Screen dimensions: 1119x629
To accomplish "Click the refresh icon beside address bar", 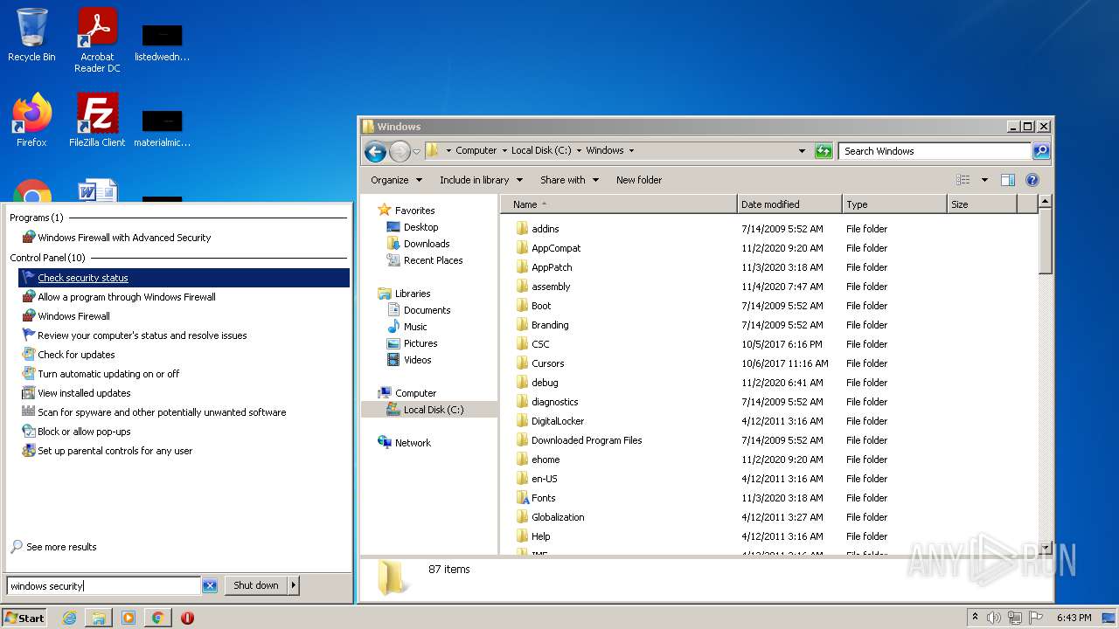I will tap(824, 151).
